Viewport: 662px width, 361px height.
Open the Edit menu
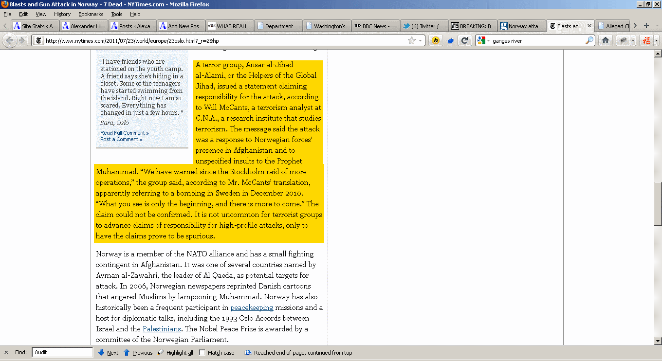[x=23, y=14]
